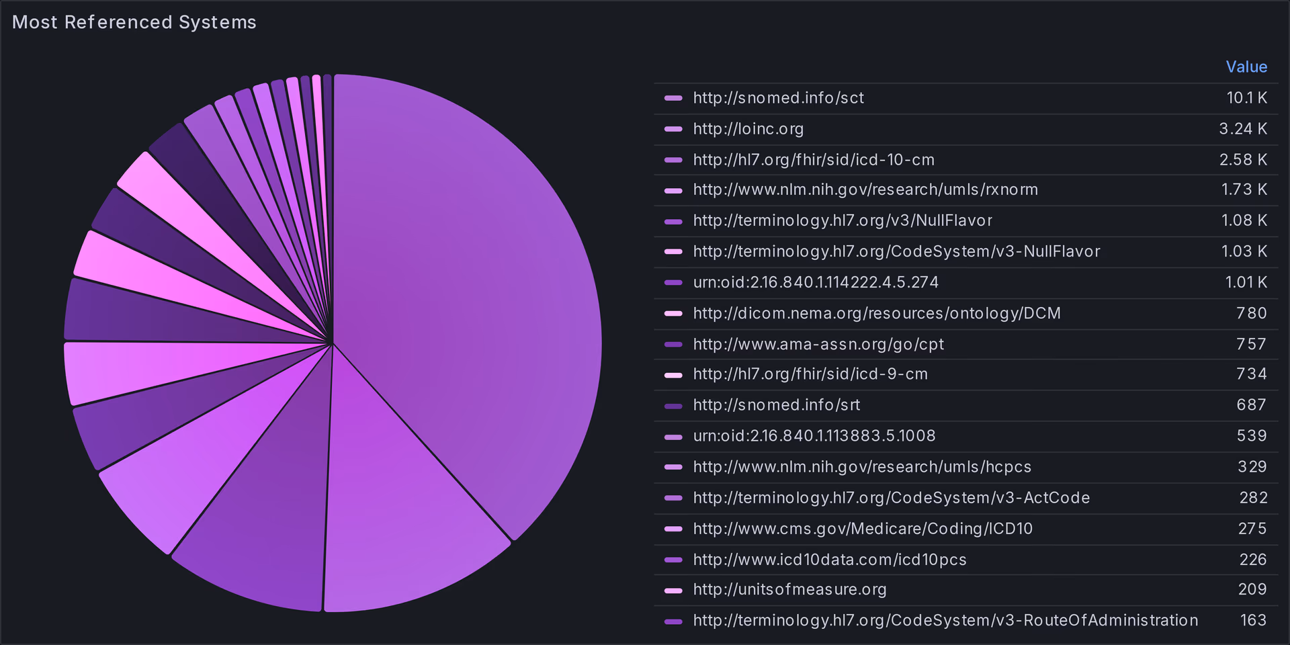
Task: Click the color swatch for unitsofmeasure.org
Action: (673, 590)
